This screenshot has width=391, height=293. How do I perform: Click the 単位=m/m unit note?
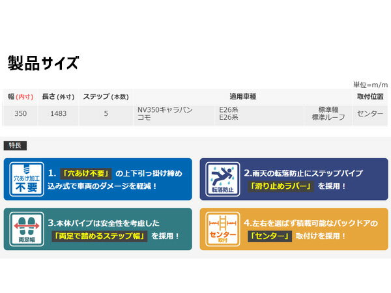[x=370, y=85]
